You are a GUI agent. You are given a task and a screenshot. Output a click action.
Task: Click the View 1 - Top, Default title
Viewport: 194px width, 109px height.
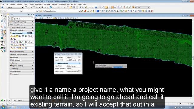pos(45,15)
